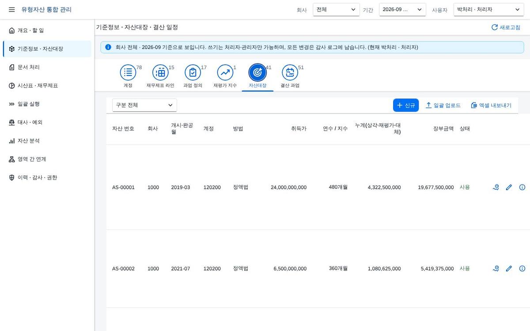Click the 자산 번호 column header
Viewport: 530px width, 331px height.
(x=123, y=129)
